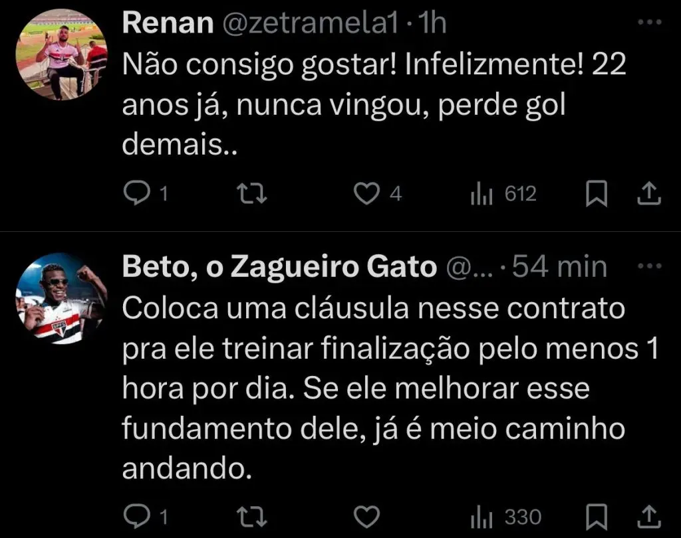Reply to Beto's tweet
Screen dimensions: 681x538
[137, 516]
